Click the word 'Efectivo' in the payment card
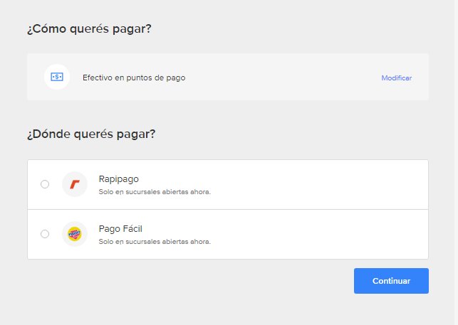This screenshot has height=325, width=458. coord(97,78)
